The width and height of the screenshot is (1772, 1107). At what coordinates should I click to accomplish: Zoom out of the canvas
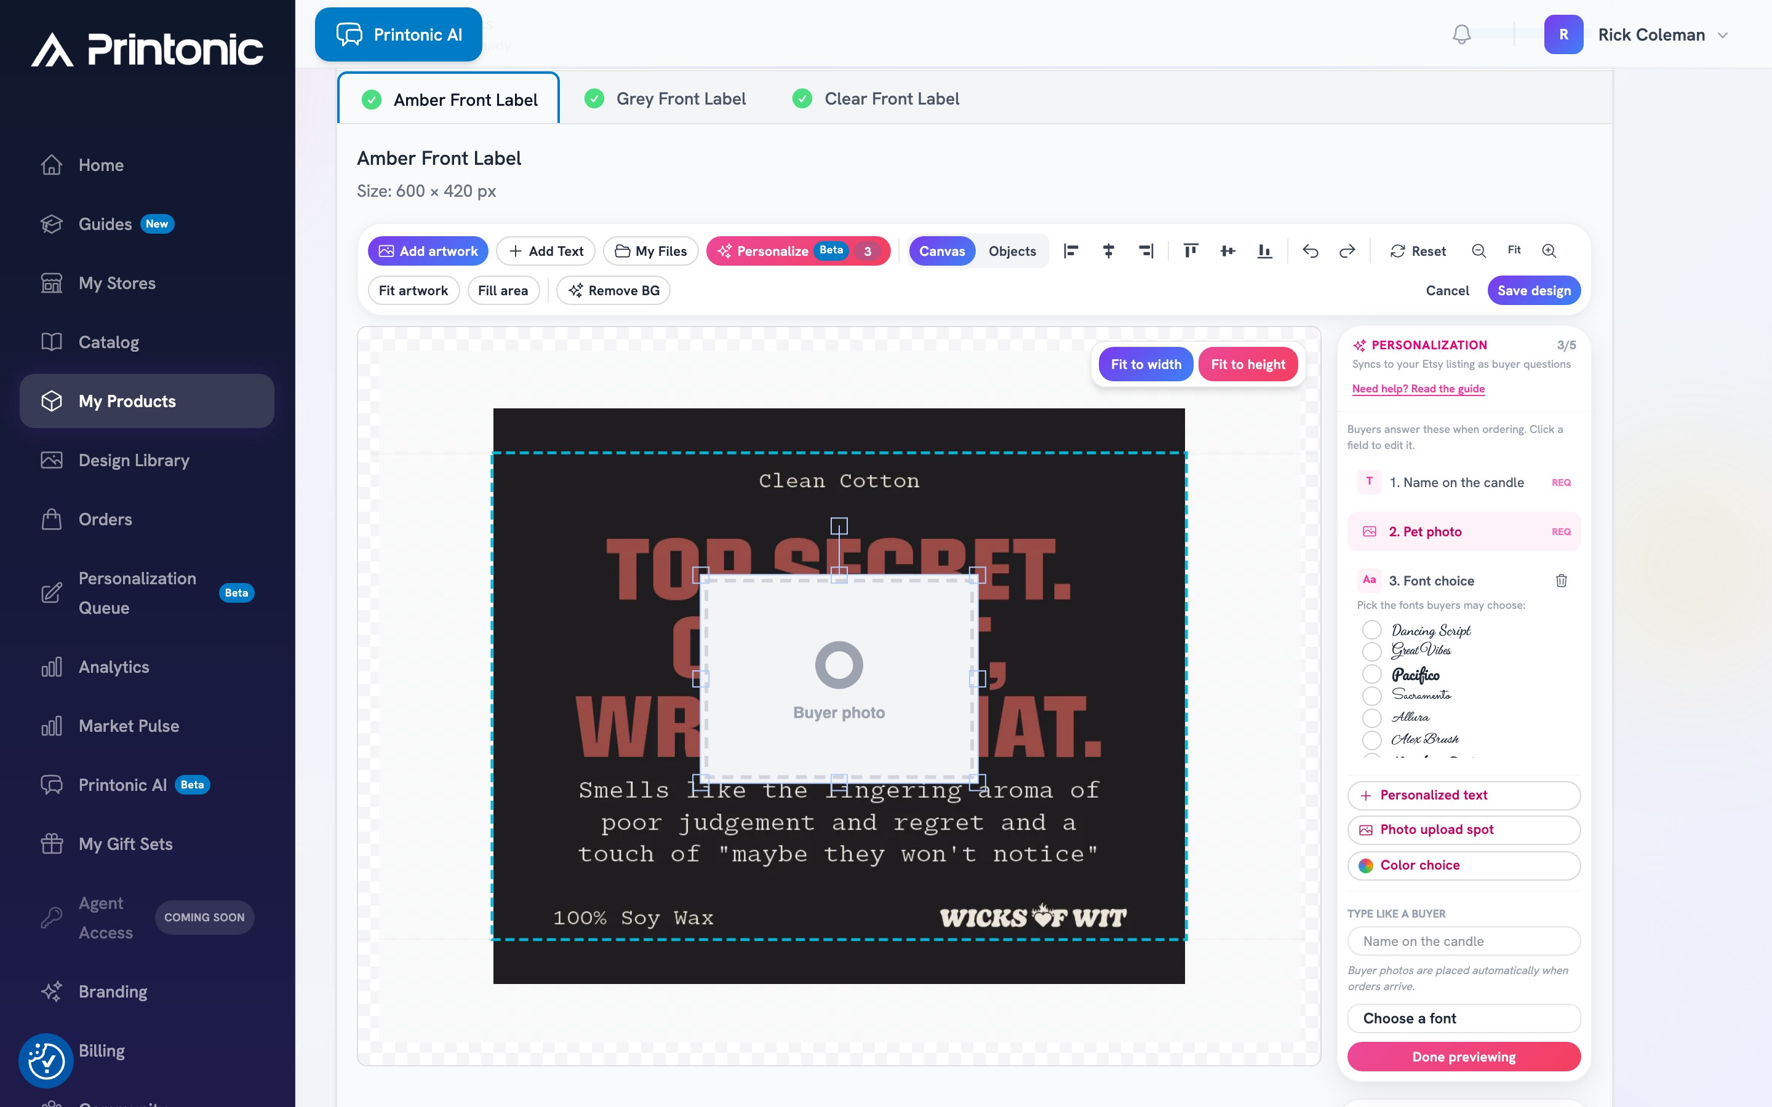coord(1479,251)
